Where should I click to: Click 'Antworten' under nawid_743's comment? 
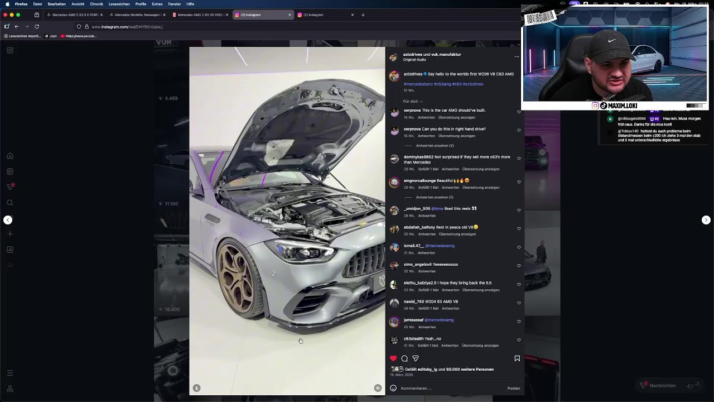pos(451,308)
